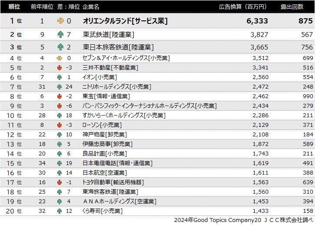
Task: Click the red down arrow beside 三井不動産
Action: pos(60,67)
